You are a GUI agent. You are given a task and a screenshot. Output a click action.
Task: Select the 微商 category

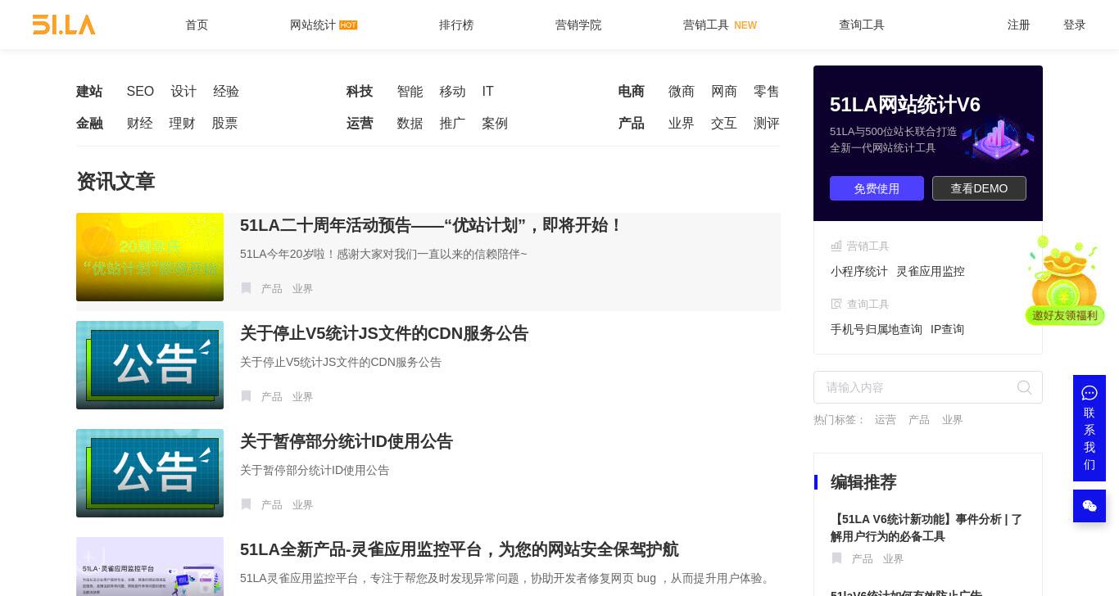pyautogui.click(x=682, y=92)
